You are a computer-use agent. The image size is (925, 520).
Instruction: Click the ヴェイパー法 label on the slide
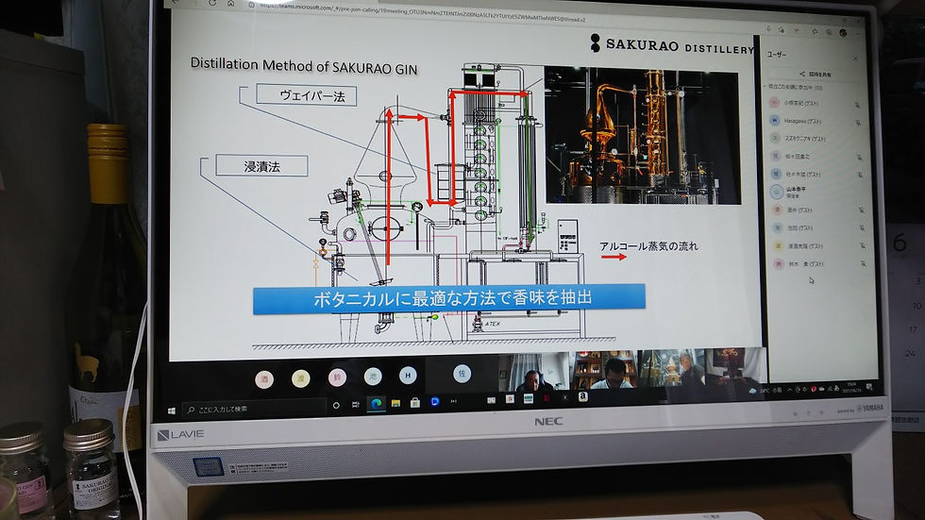coord(307,95)
